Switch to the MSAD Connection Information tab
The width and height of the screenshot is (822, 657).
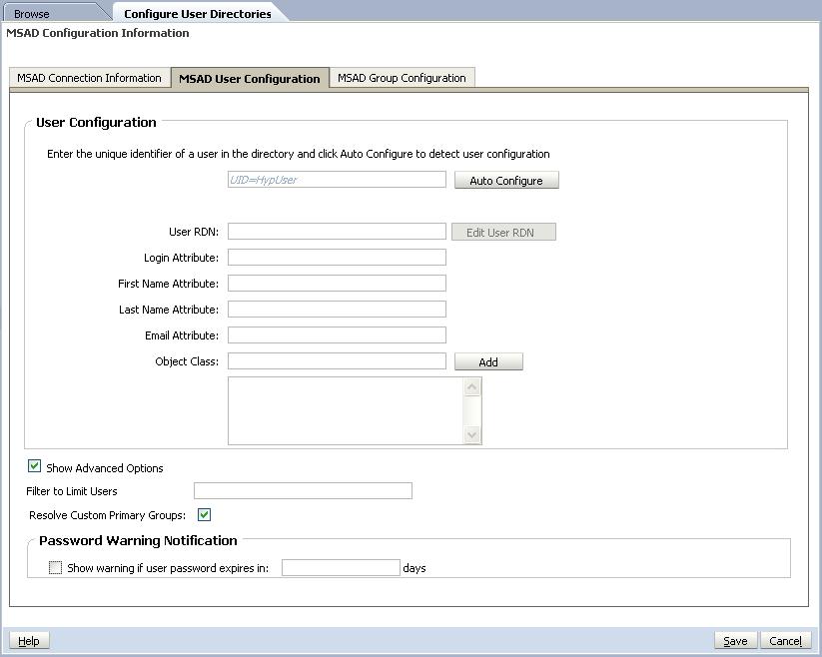click(x=88, y=77)
